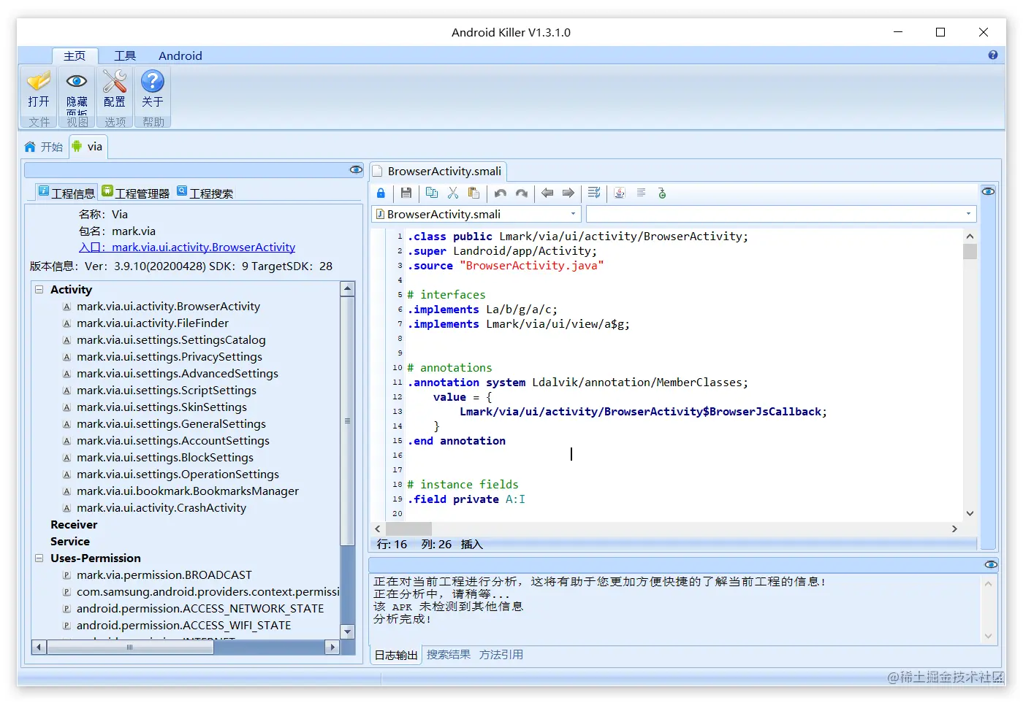
Task: Click the copy icon in editor toolbar
Action: point(432,193)
